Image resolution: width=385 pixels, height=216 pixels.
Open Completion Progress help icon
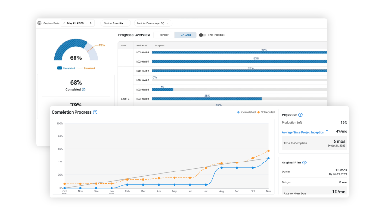(95, 112)
